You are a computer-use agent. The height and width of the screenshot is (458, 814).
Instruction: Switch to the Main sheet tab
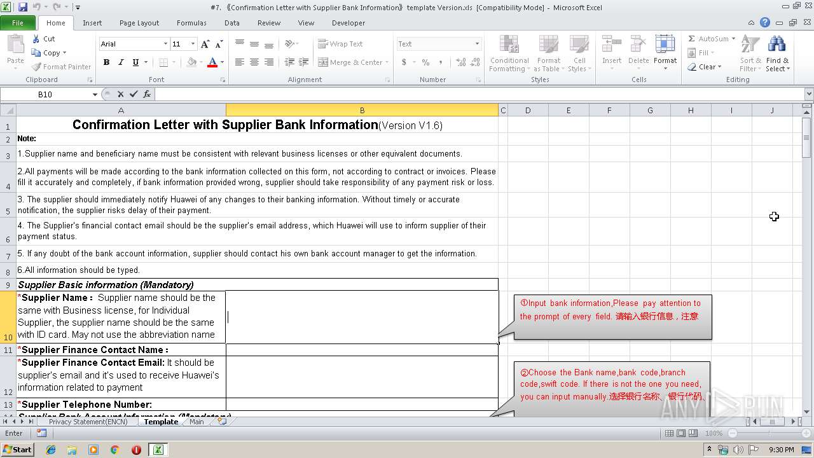coord(197,422)
